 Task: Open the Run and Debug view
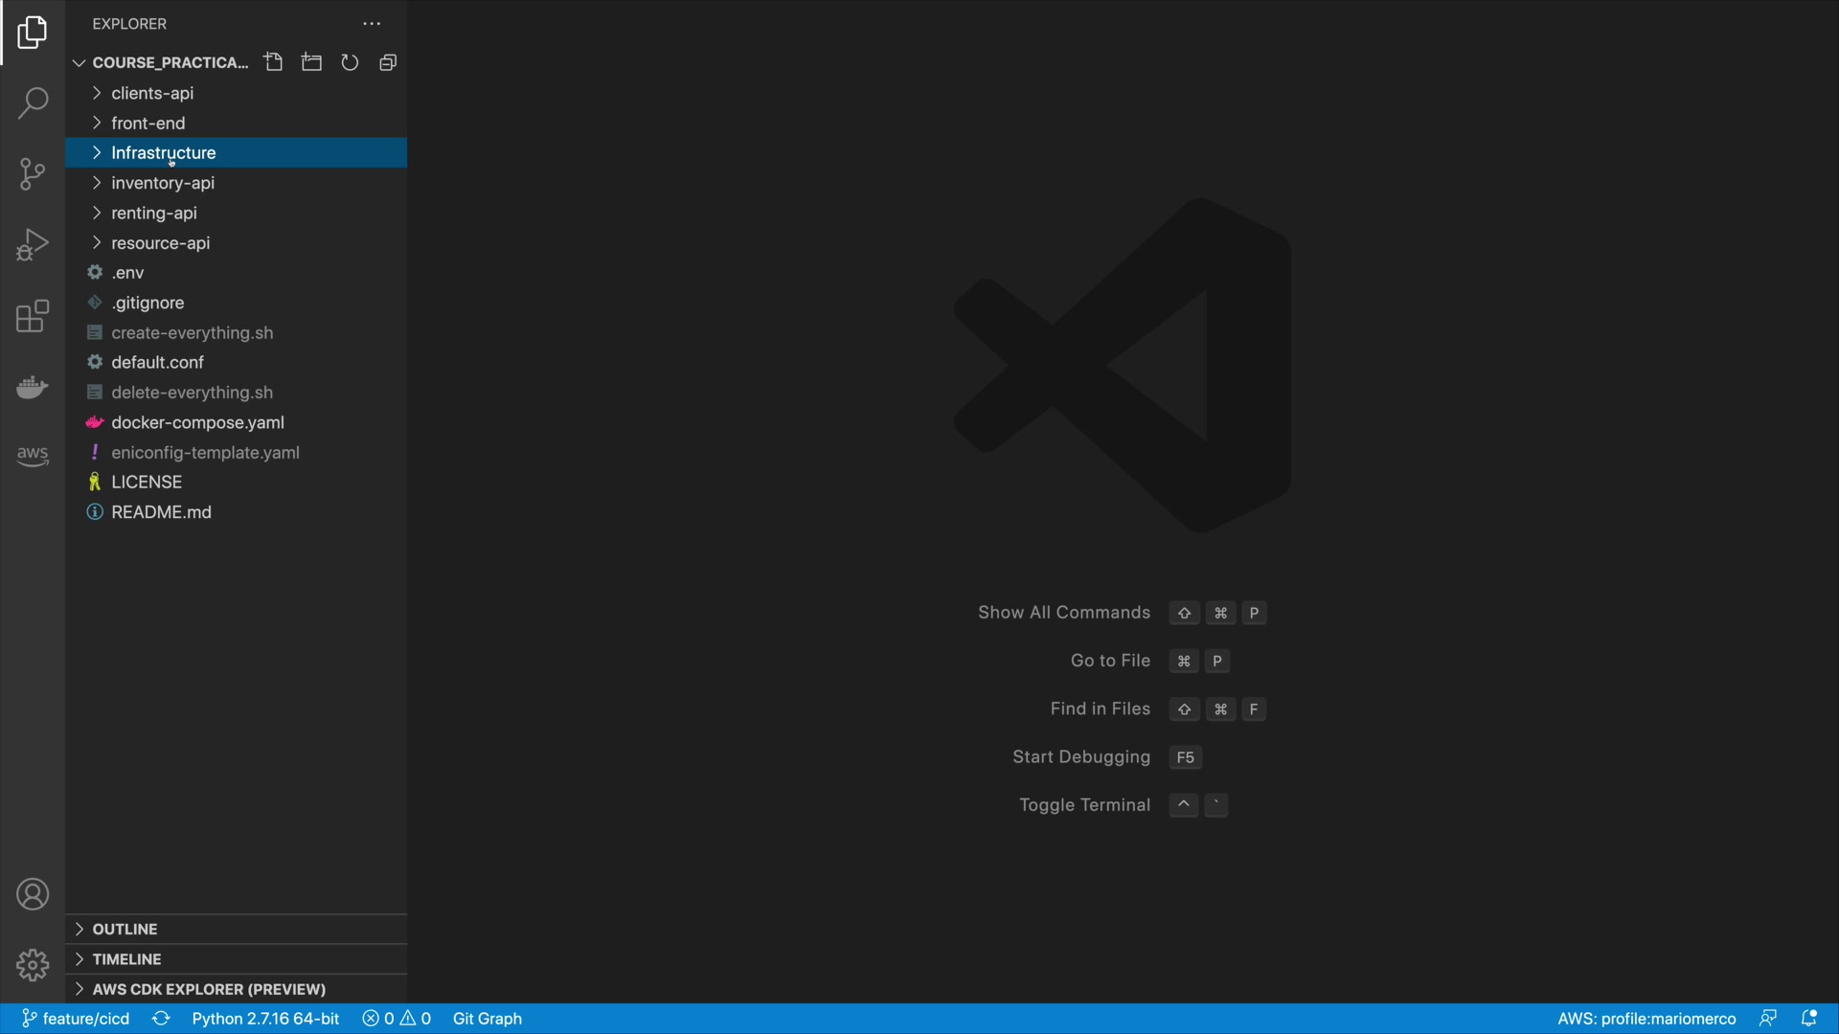[x=33, y=245]
